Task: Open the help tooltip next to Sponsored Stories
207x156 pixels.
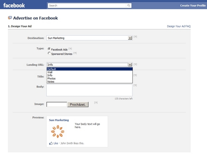Action: 75,53
